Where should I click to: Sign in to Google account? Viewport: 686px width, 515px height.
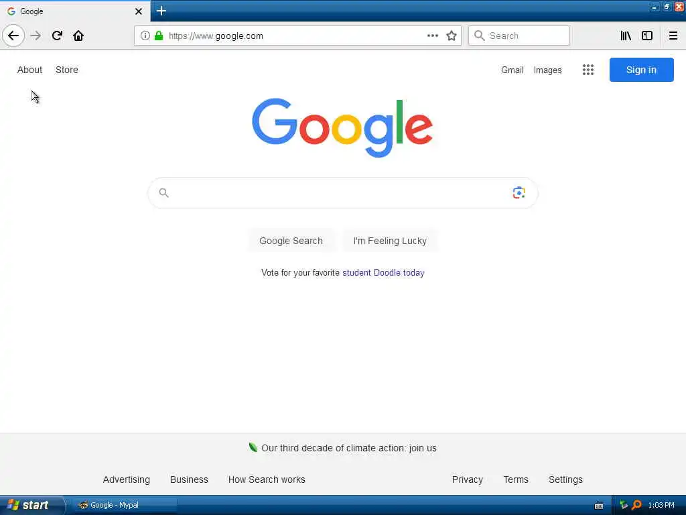point(641,70)
